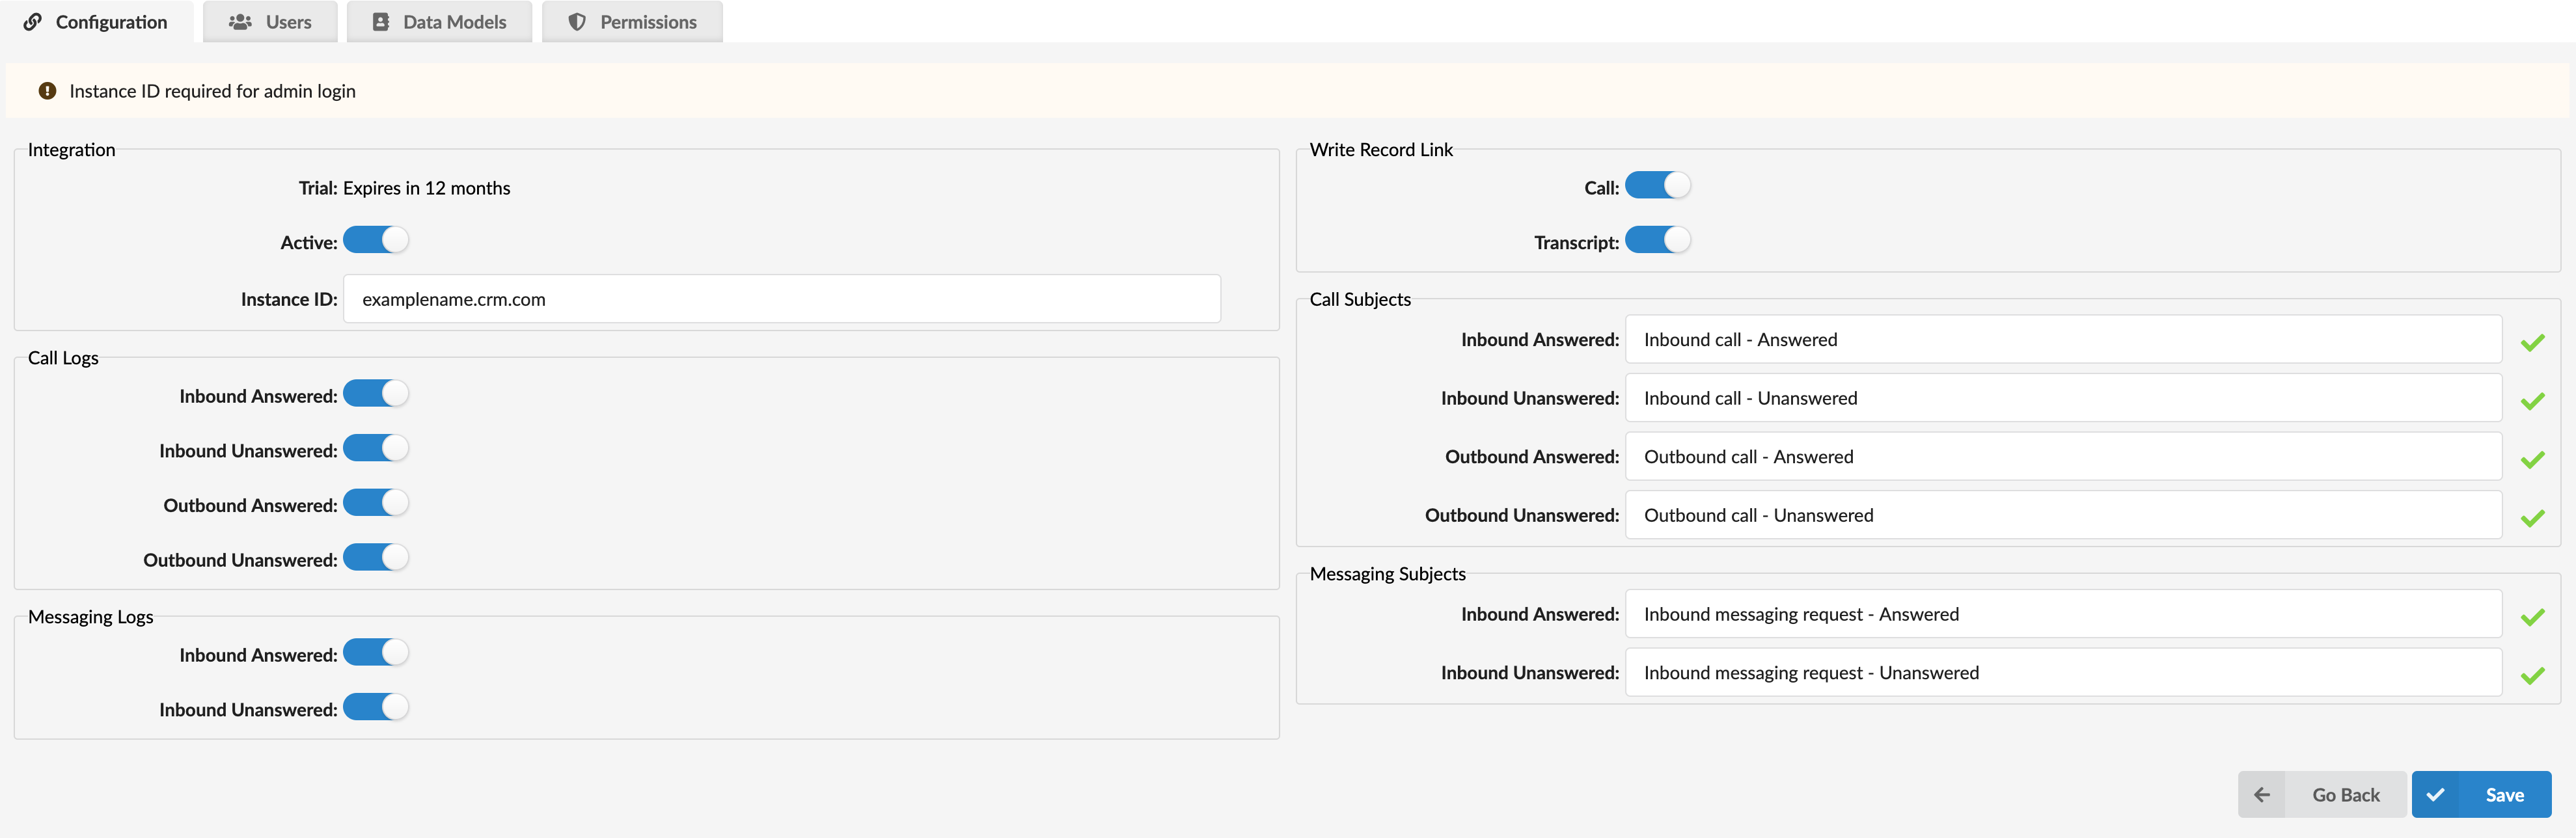Image resolution: width=2576 pixels, height=838 pixels.
Task: Click Call Subjects Outbound Unanswered field
Action: (2064, 515)
